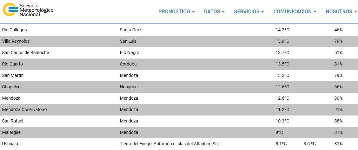Open the SERVICIOS dropdown menu

tap(249, 12)
